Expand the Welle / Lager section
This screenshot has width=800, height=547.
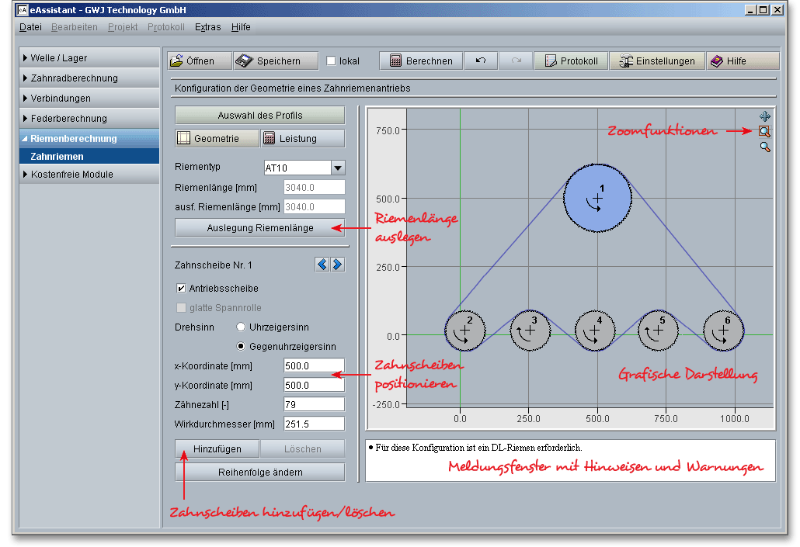click(x=59, y=58)
